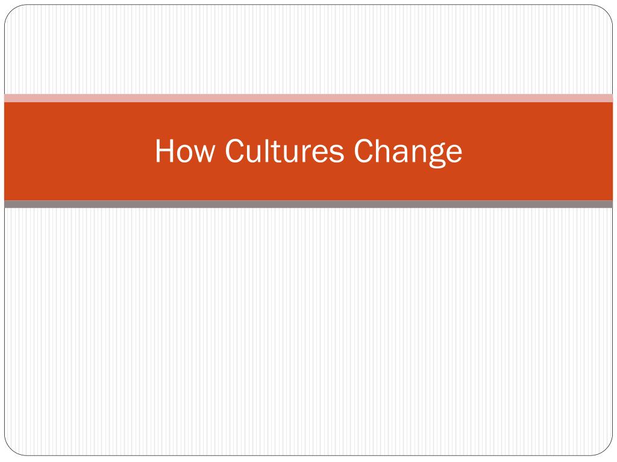Viewport: 617px width, 462px height.
Task: Click the rounded top-left slide corner
Action: [12, 12]
